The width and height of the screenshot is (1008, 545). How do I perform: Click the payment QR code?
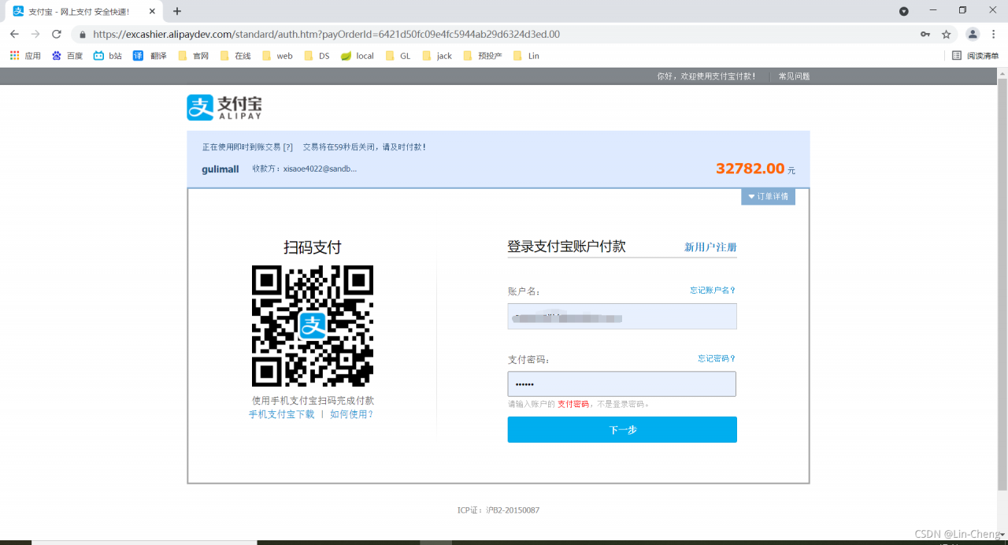(x=313, y=326)
